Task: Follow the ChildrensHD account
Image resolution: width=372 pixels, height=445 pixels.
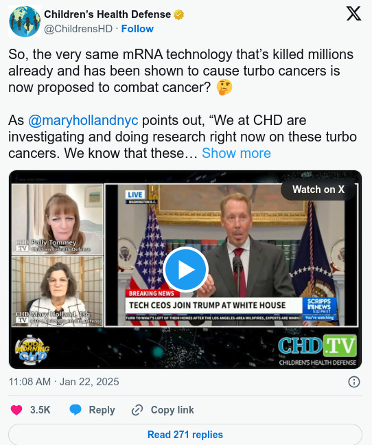Action: click(x=137, y=29)
